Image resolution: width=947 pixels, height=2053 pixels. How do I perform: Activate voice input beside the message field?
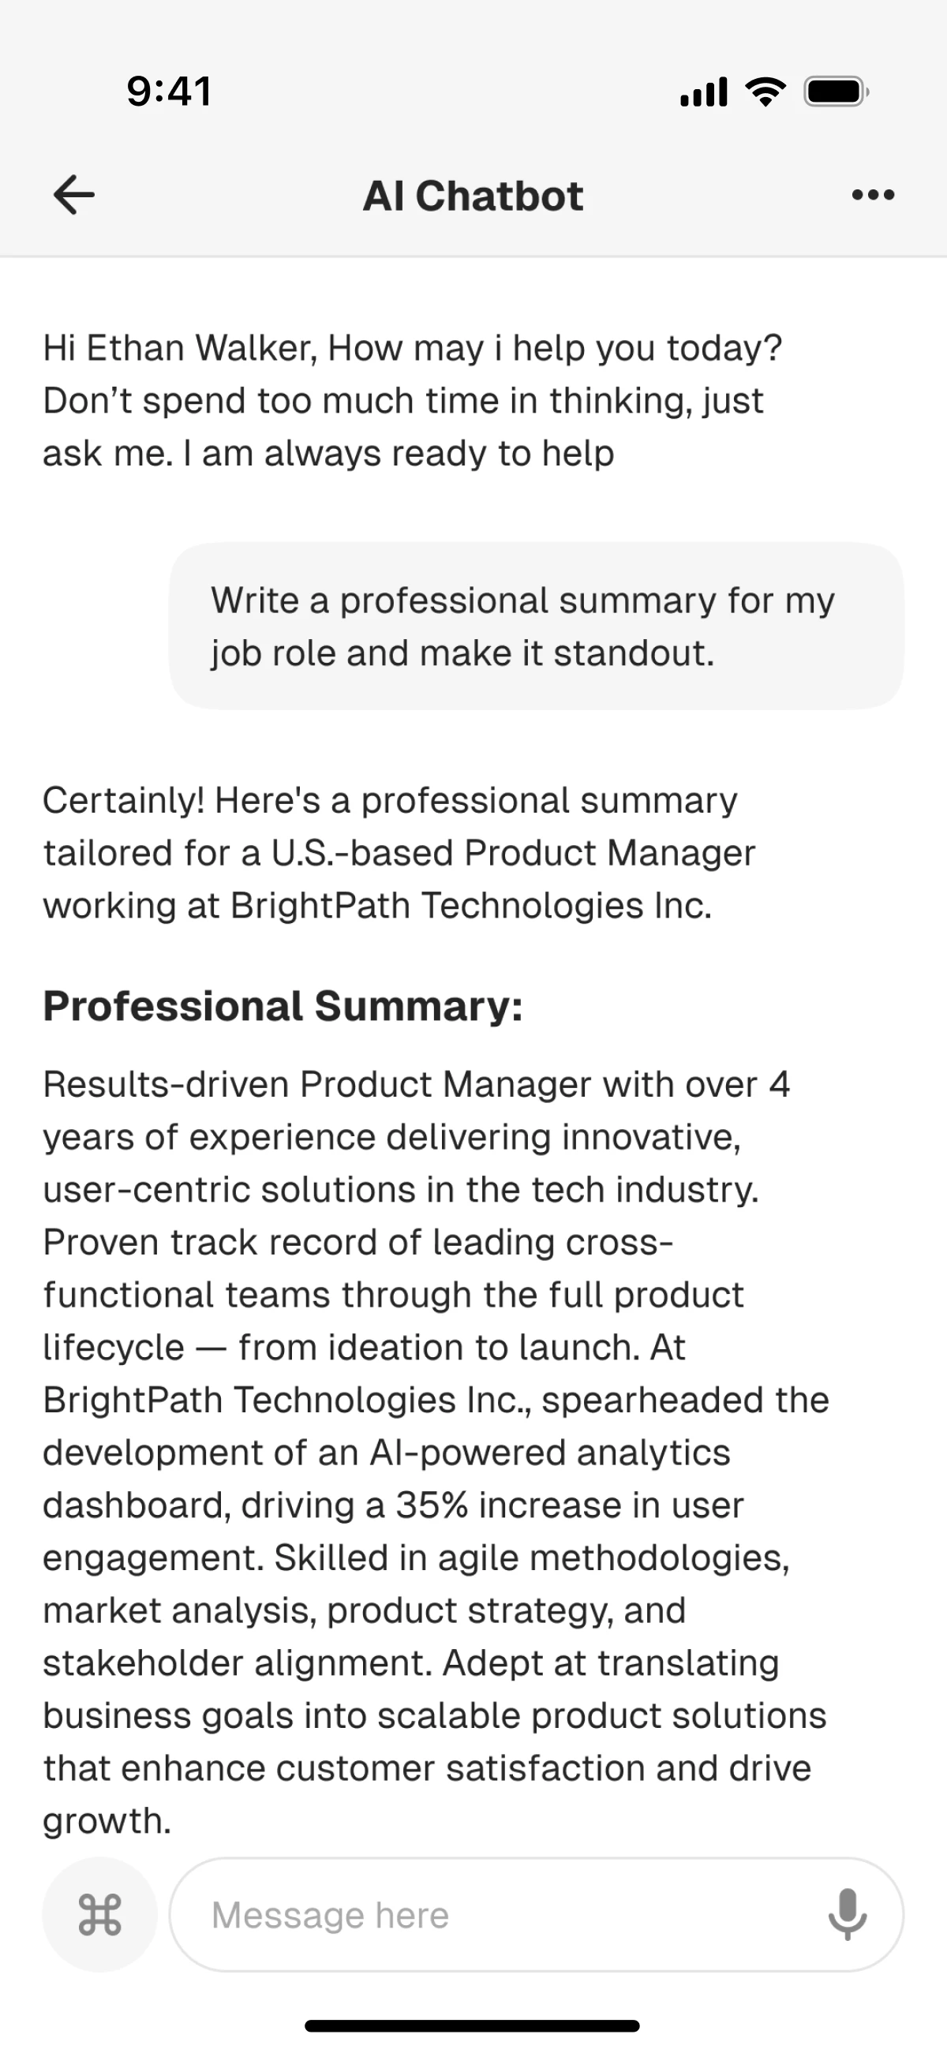point(848,1915)
